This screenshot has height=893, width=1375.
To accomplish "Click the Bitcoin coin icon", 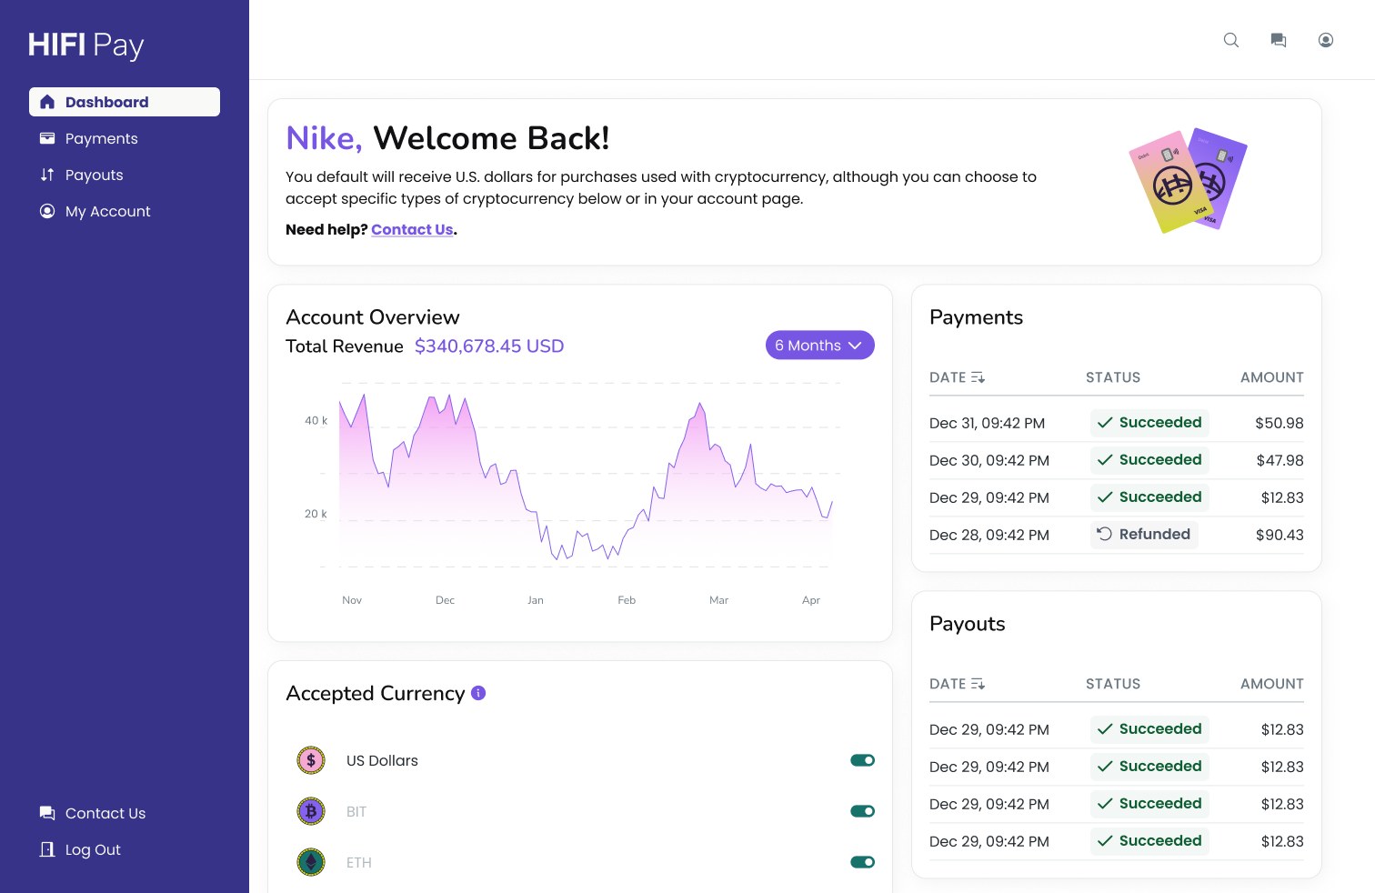I will pyautogui.click(x=311, y=811).
